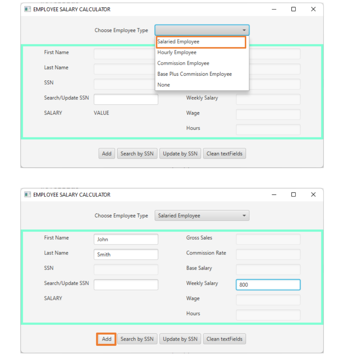Click the Search/Update SSN input field
The height and width of the screenshot is (360, 354).
125,285
